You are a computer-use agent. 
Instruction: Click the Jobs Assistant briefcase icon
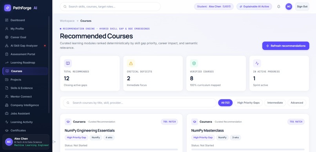tap(7, 114)
